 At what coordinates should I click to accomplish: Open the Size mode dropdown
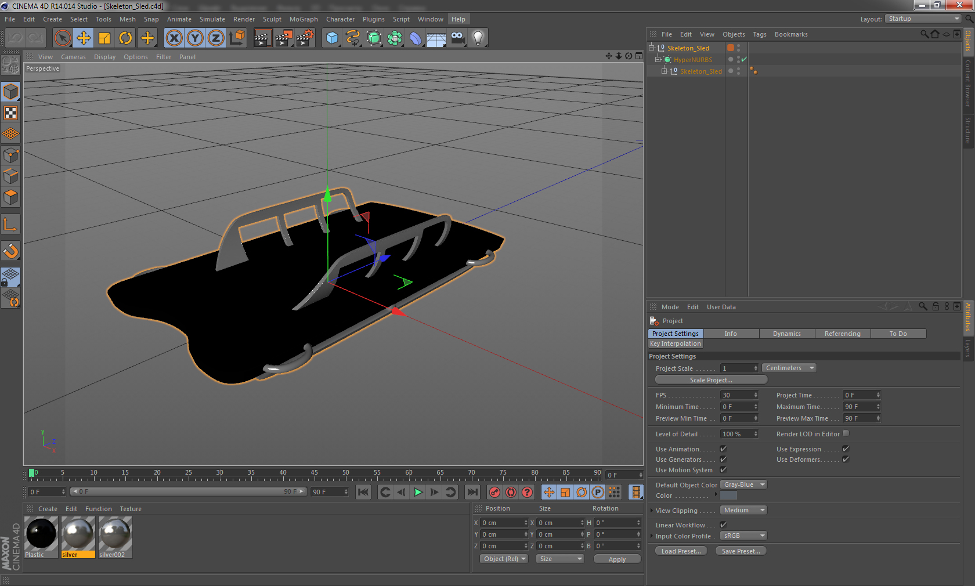click(559, 559)
